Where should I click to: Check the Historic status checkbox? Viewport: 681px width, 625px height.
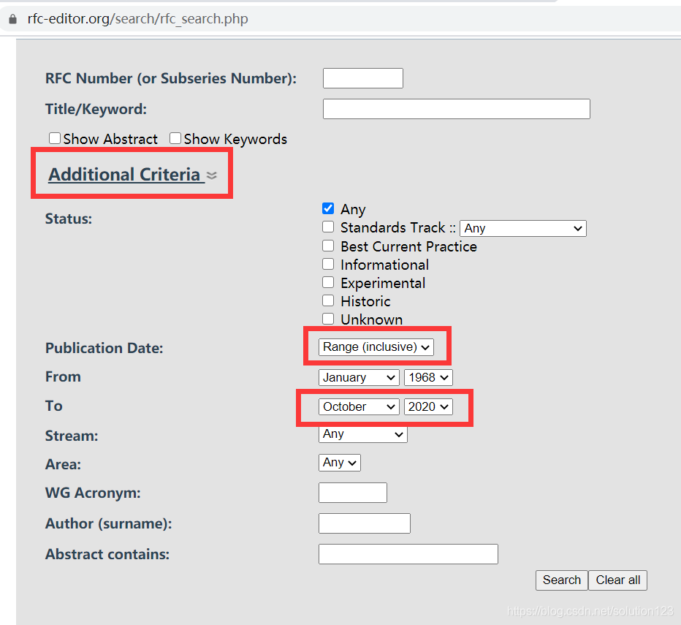pos(328,300)
